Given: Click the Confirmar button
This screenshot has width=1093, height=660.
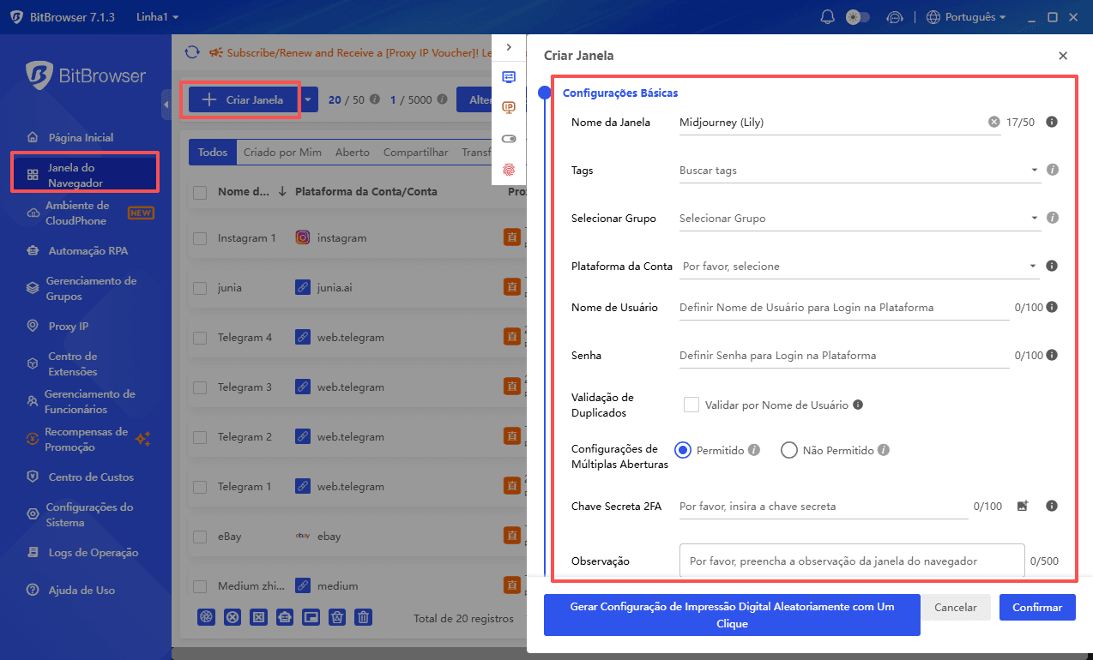Looking at the screenshot, I should click(1037, 607).
